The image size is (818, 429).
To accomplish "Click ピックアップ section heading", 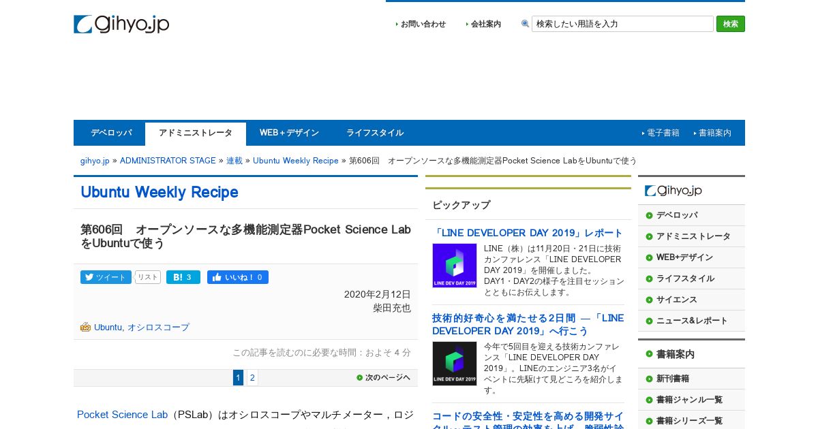I will (x=461, y=205).
